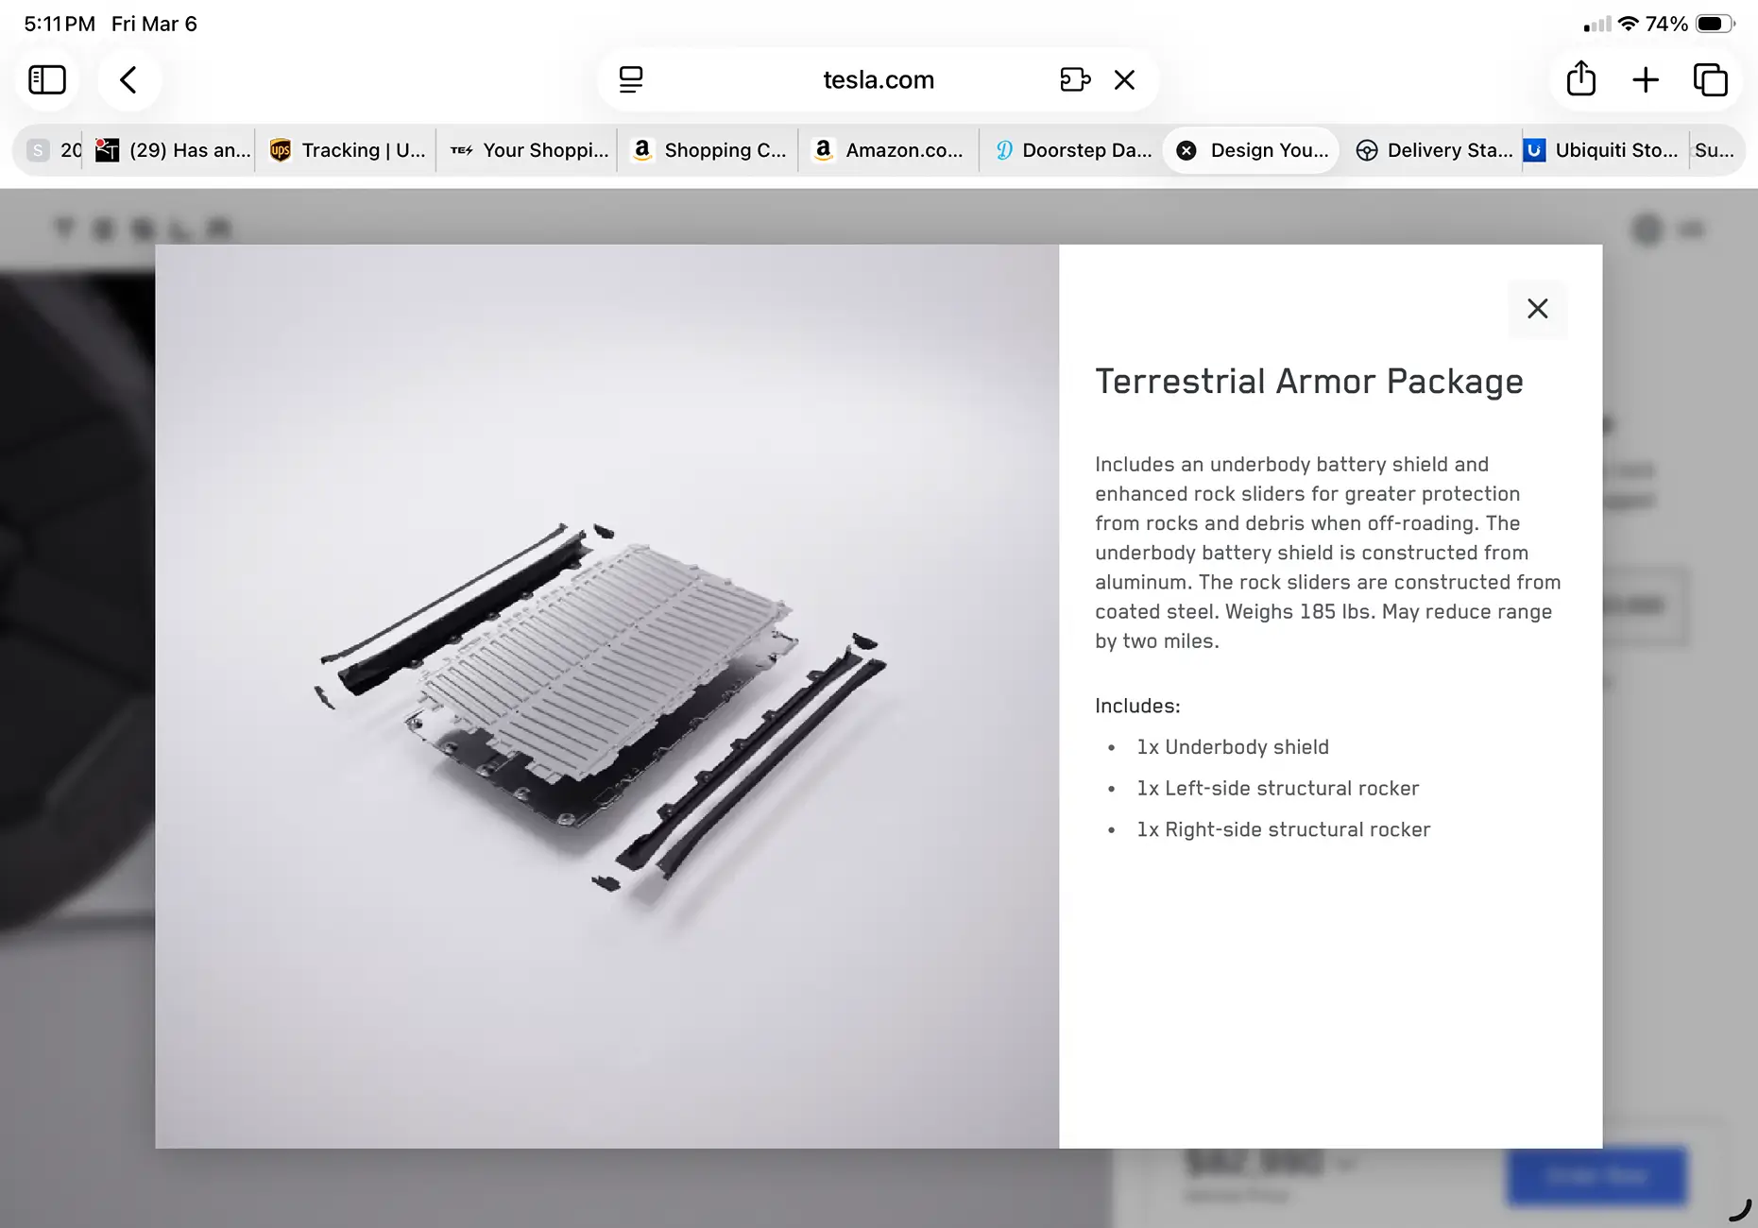1758x1228 pixels.
Task: Switch to the 'Ubiquiti Sto...' tab
Action: [x=1603, y=150]
